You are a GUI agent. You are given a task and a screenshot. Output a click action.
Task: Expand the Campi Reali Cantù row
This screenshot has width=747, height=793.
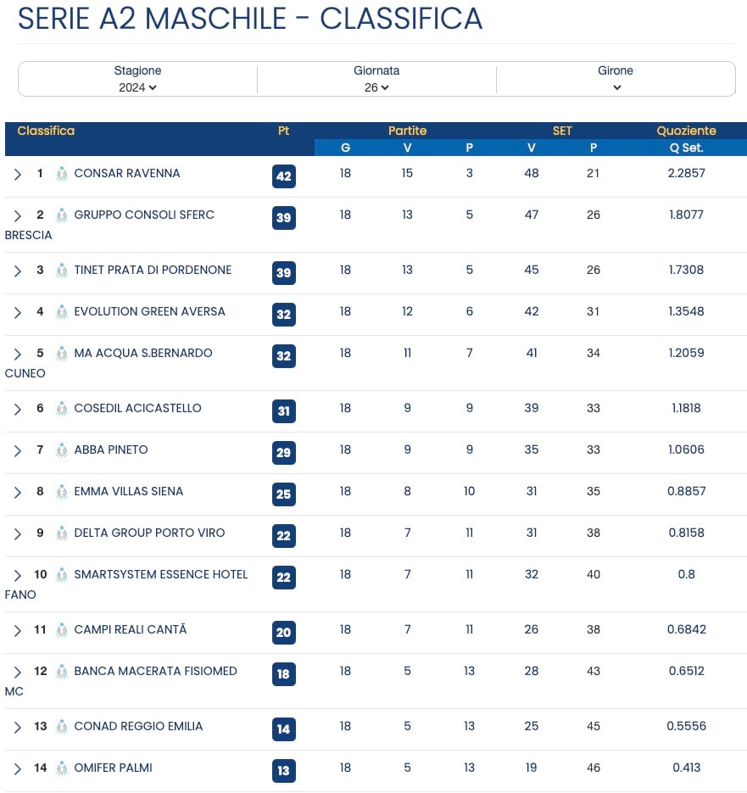point(18,631)
